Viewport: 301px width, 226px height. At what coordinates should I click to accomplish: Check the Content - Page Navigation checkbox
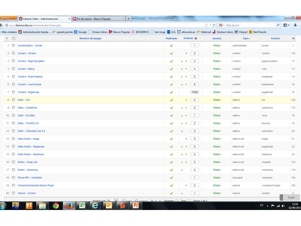pyautogui.click(x=13, y=61)
